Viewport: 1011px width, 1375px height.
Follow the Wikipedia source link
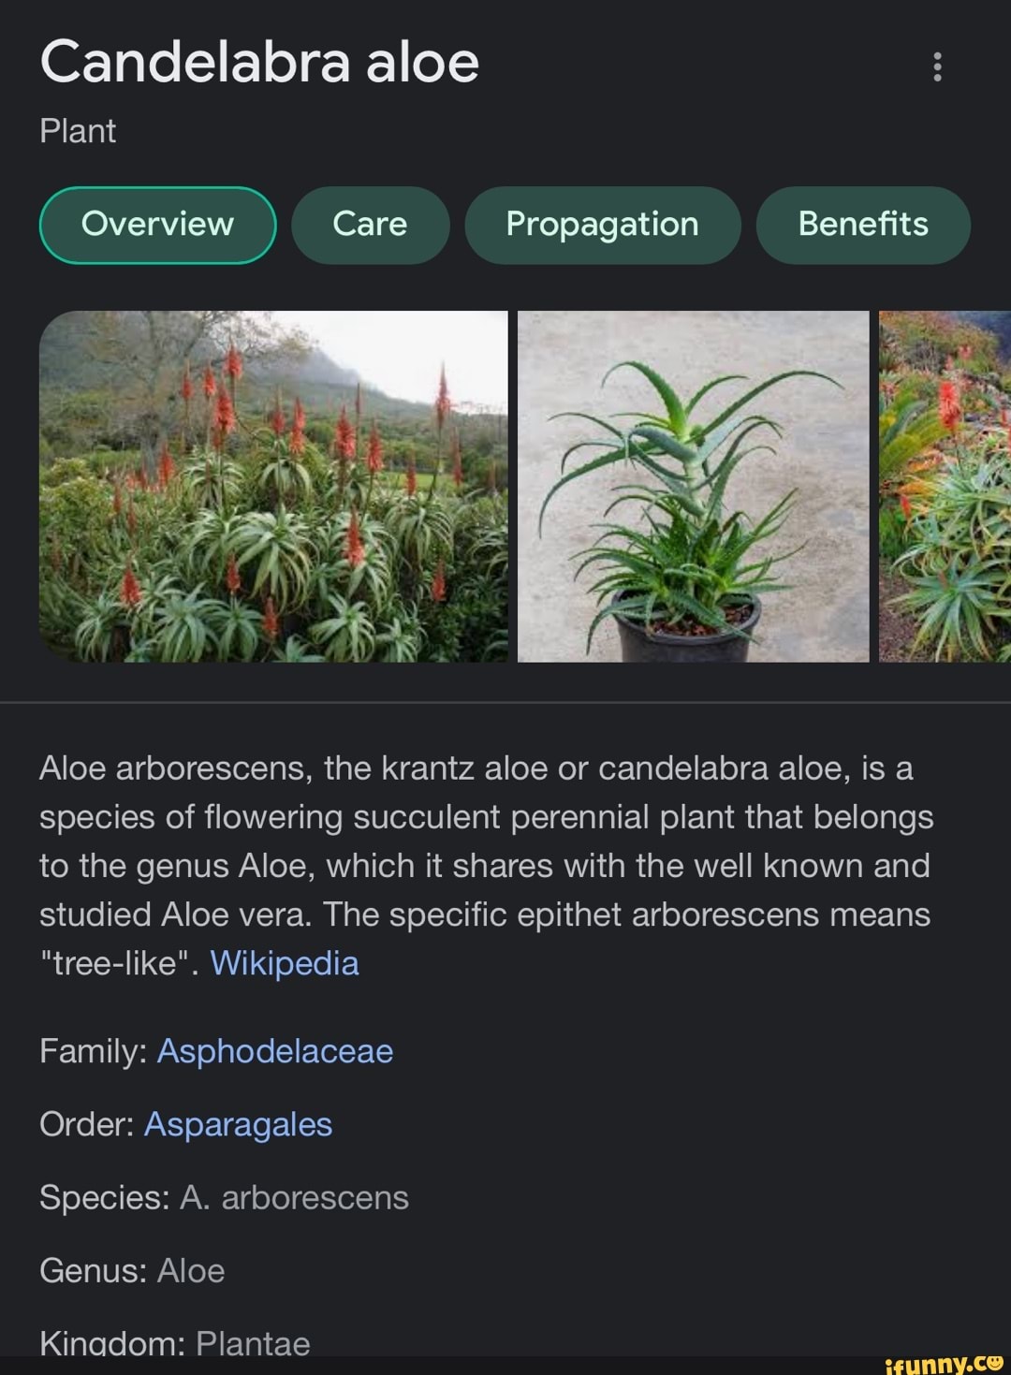click(x=285, y=963)
